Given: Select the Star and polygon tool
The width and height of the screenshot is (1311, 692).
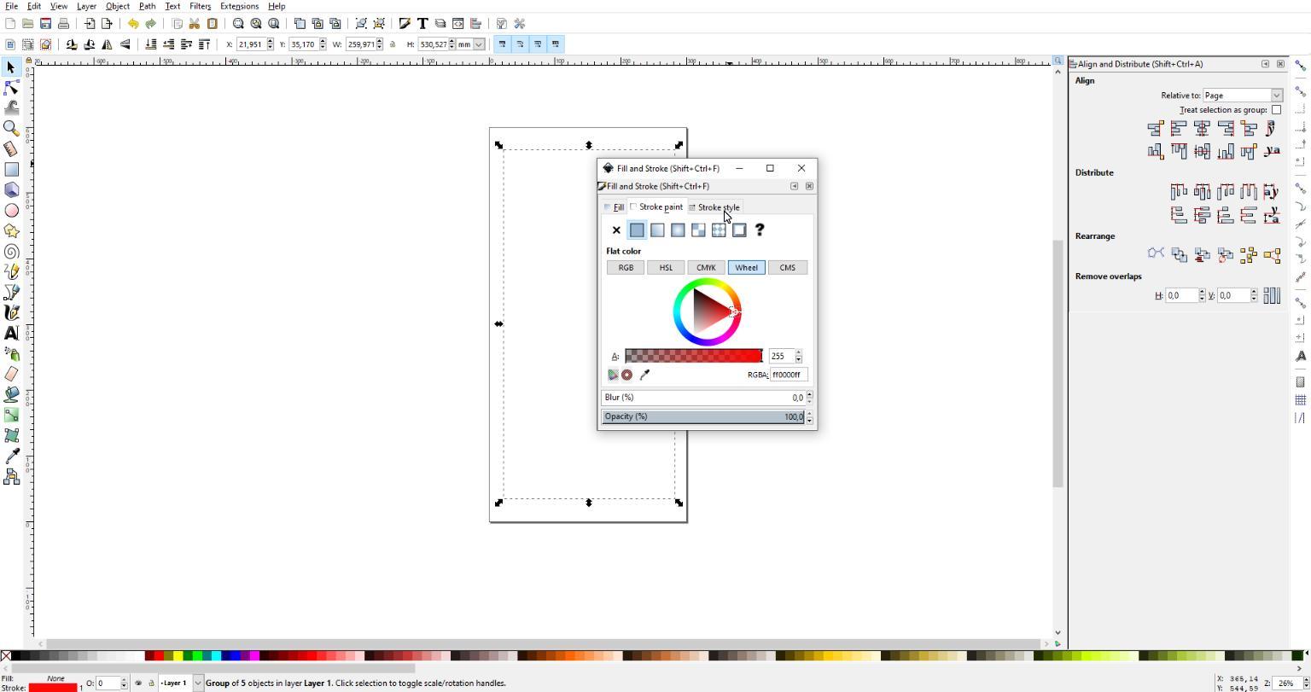Looking at the screenshot, I should pyautogui.click(x=11, y=230).
